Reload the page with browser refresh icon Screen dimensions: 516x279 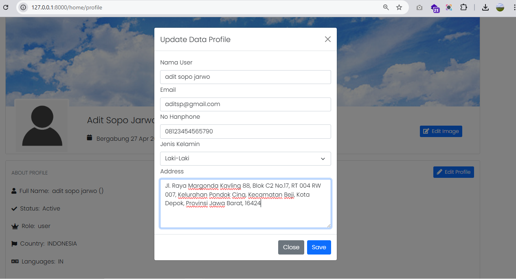point(6,7)
